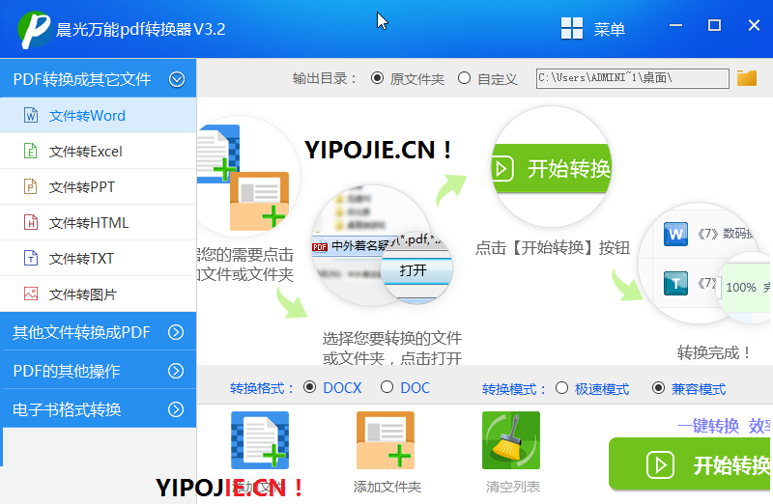
Task: Click the HTML icon beside 文件转HTML
Action: 31,222
